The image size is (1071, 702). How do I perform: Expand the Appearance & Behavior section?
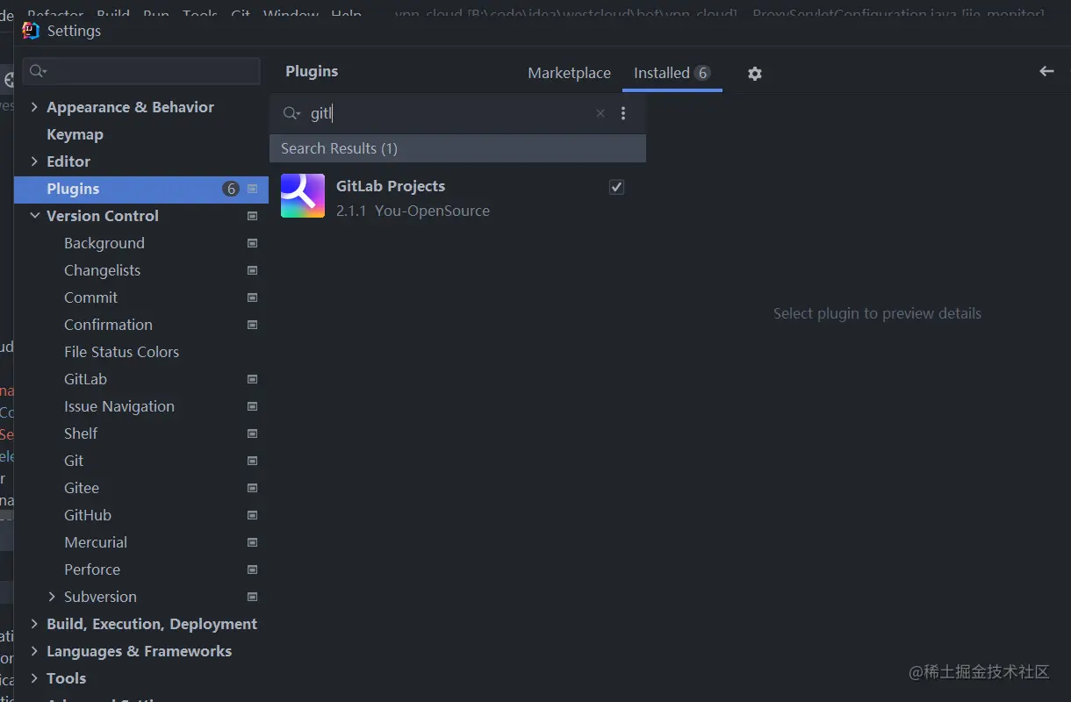34,106
